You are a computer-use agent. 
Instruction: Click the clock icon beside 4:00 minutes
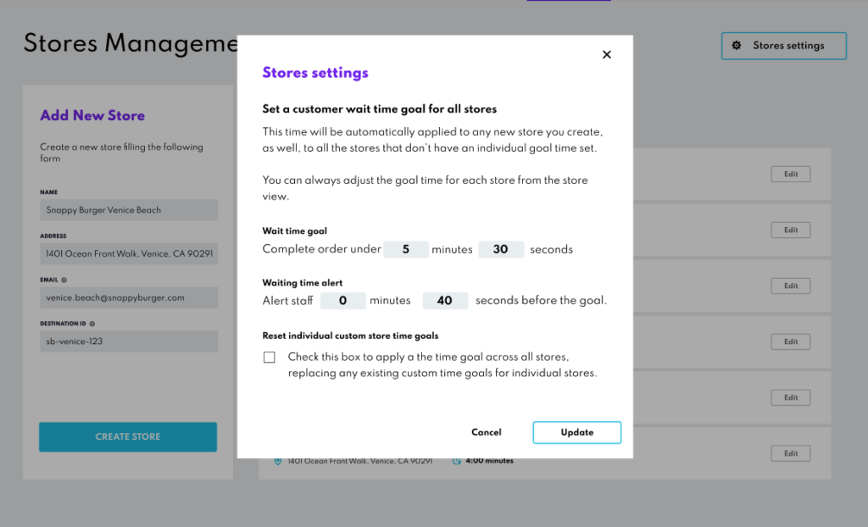[x=456, y=462]
